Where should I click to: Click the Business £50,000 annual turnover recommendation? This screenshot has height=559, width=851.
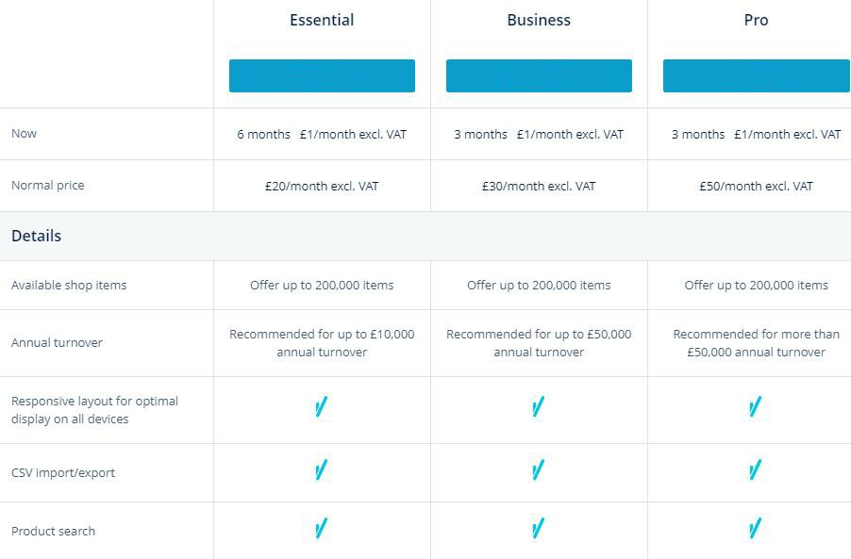(539, 343)
